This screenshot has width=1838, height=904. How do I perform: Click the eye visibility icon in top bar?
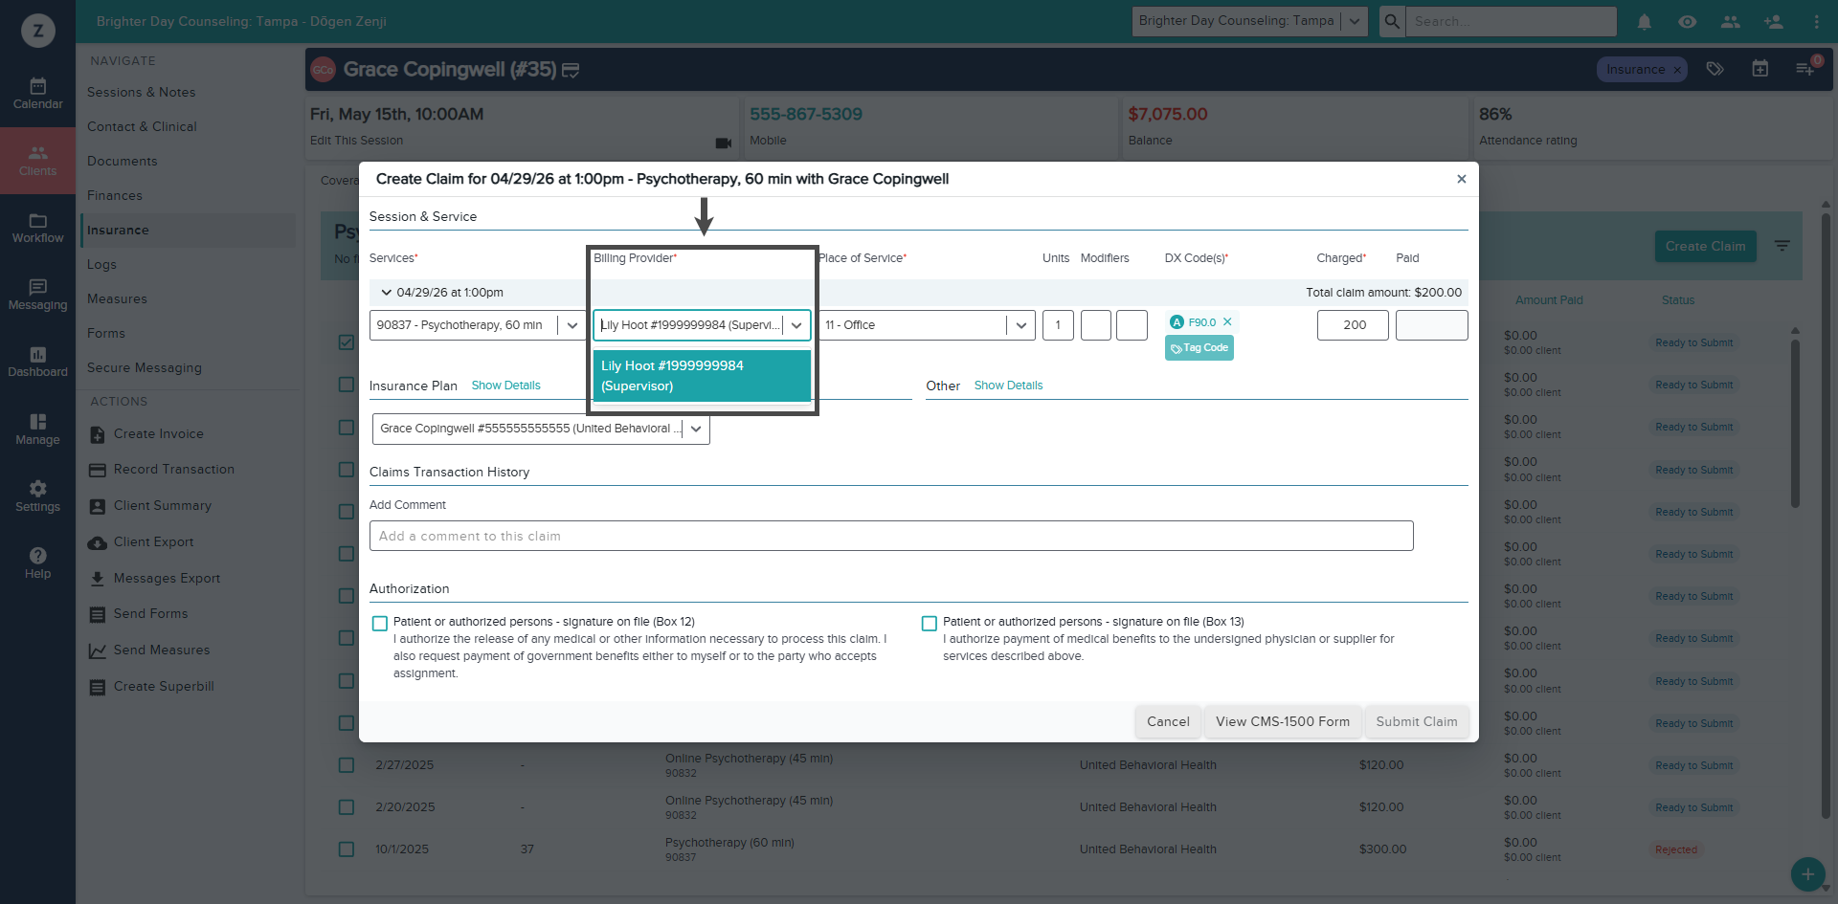(x=1688, y=21)
